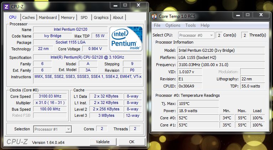Screen dimensions: 273x150
Task: Click the 12-way Level 3 associativity value
Action: pos(133,115)
